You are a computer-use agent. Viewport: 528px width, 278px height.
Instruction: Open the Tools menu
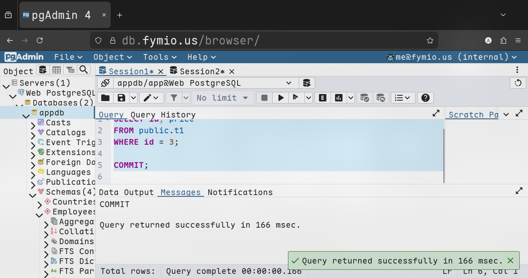click(x=159, y=57)
